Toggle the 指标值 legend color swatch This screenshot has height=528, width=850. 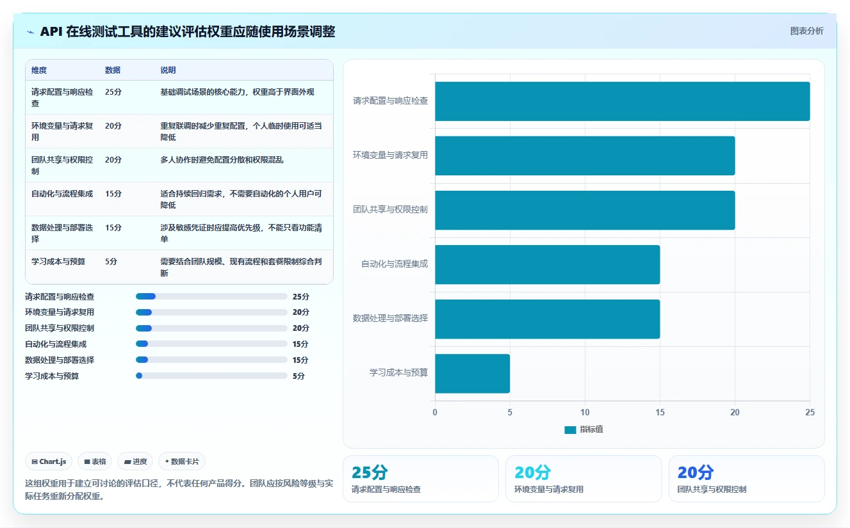coord(570,430)
